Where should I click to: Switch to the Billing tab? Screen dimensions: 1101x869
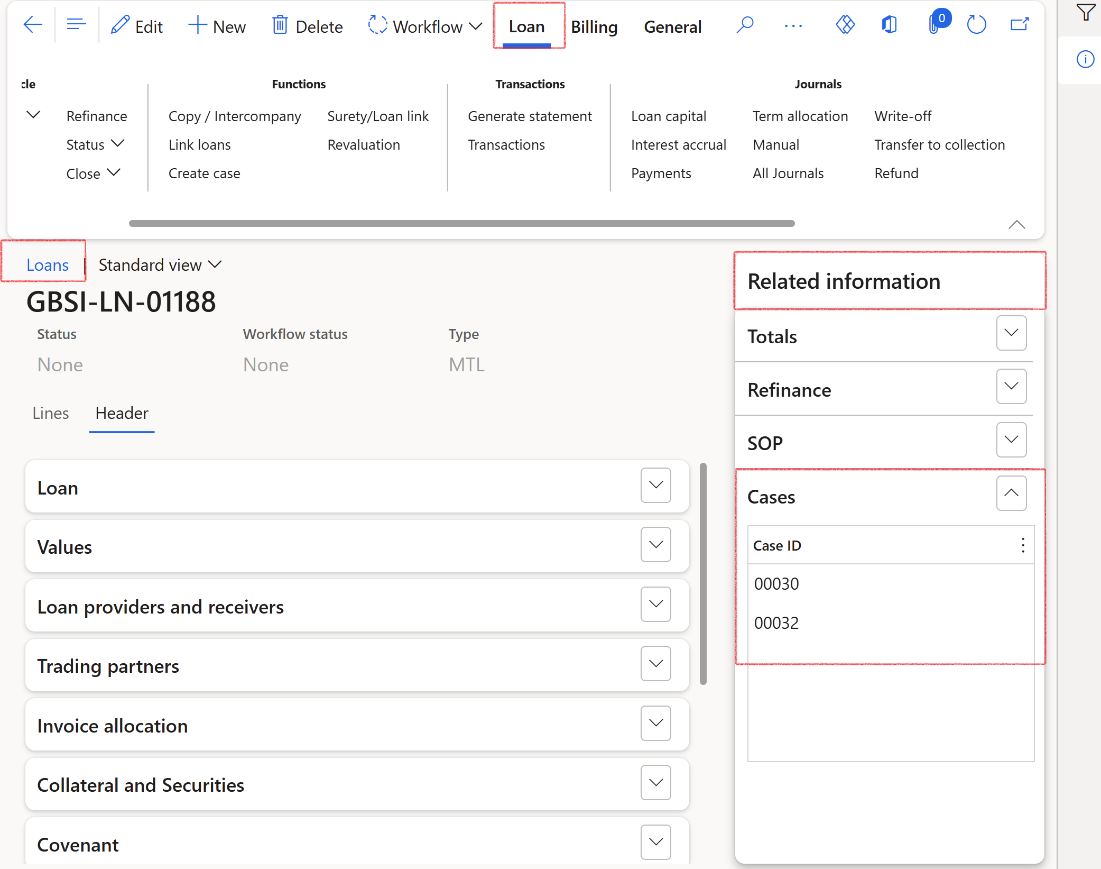coord(594,26)
